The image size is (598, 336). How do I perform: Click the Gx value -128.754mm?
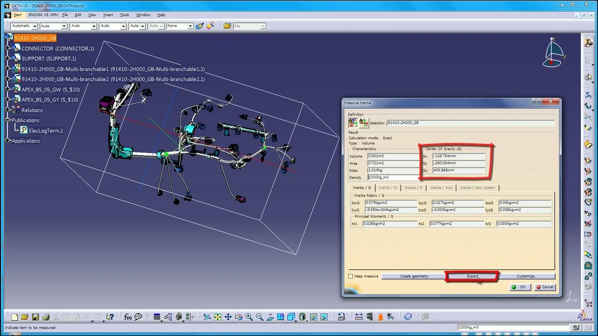(x=458, y=156)
